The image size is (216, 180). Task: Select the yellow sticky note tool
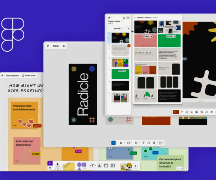68,166
